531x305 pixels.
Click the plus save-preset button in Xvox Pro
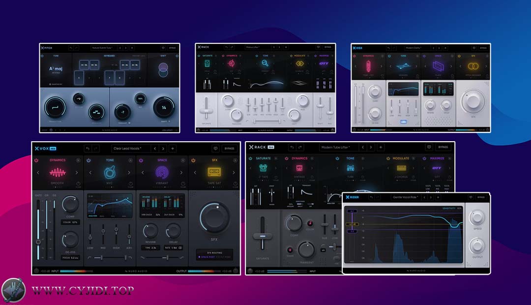tap(173, 149)
